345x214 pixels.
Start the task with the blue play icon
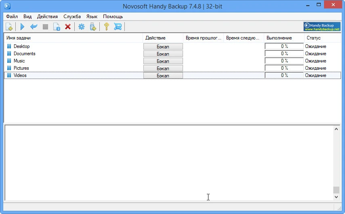click(x=22, y=27)
